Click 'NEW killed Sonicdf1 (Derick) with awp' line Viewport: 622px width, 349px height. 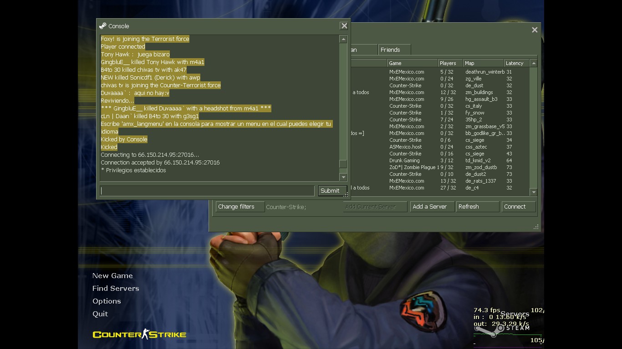point(150,78)
